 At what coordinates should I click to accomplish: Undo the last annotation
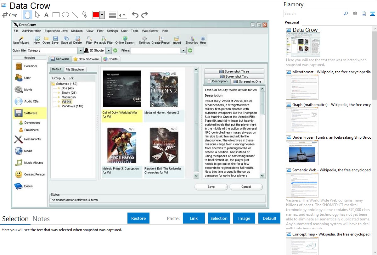(x=135, y=15)
